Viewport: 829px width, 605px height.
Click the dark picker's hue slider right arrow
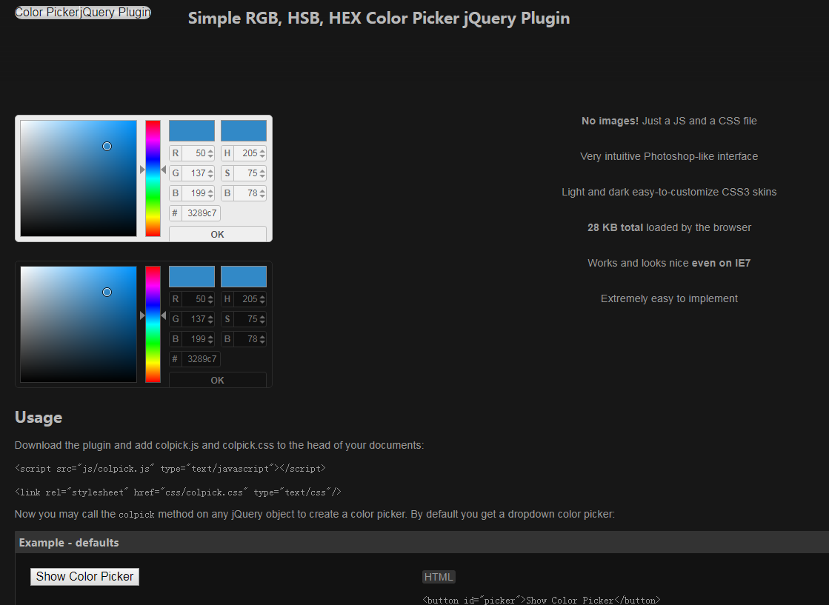pyautogui.click(x=164, y=315)
